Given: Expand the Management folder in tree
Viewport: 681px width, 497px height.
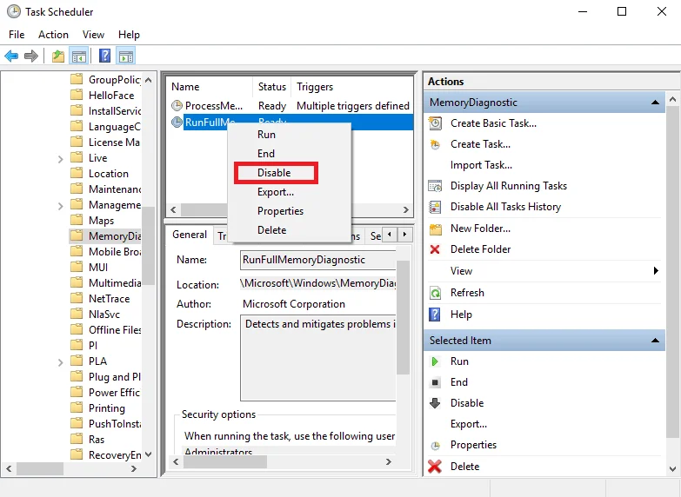Looking at the screenshot, I should point(60,206).
